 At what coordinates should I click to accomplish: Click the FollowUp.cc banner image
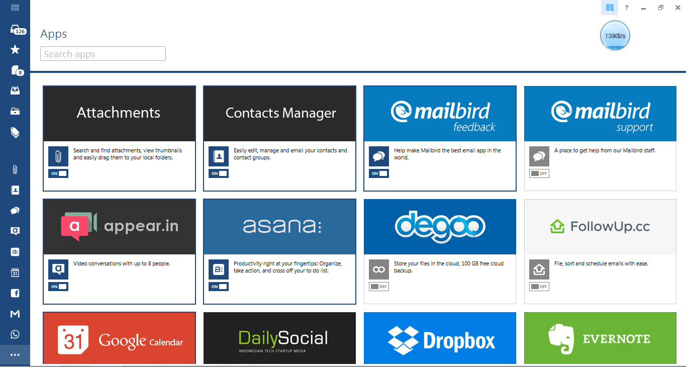click(x=600, y=227)
